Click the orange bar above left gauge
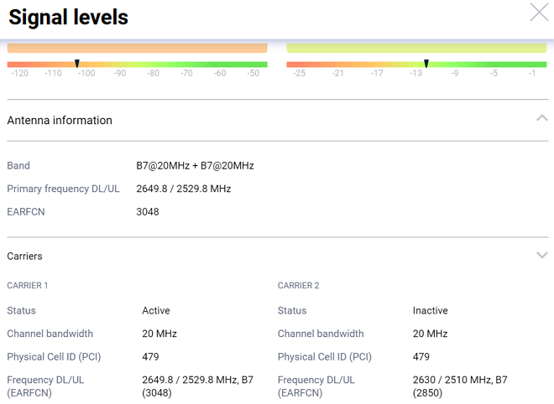Screen dimensions: 554x404 coord(137,48)
